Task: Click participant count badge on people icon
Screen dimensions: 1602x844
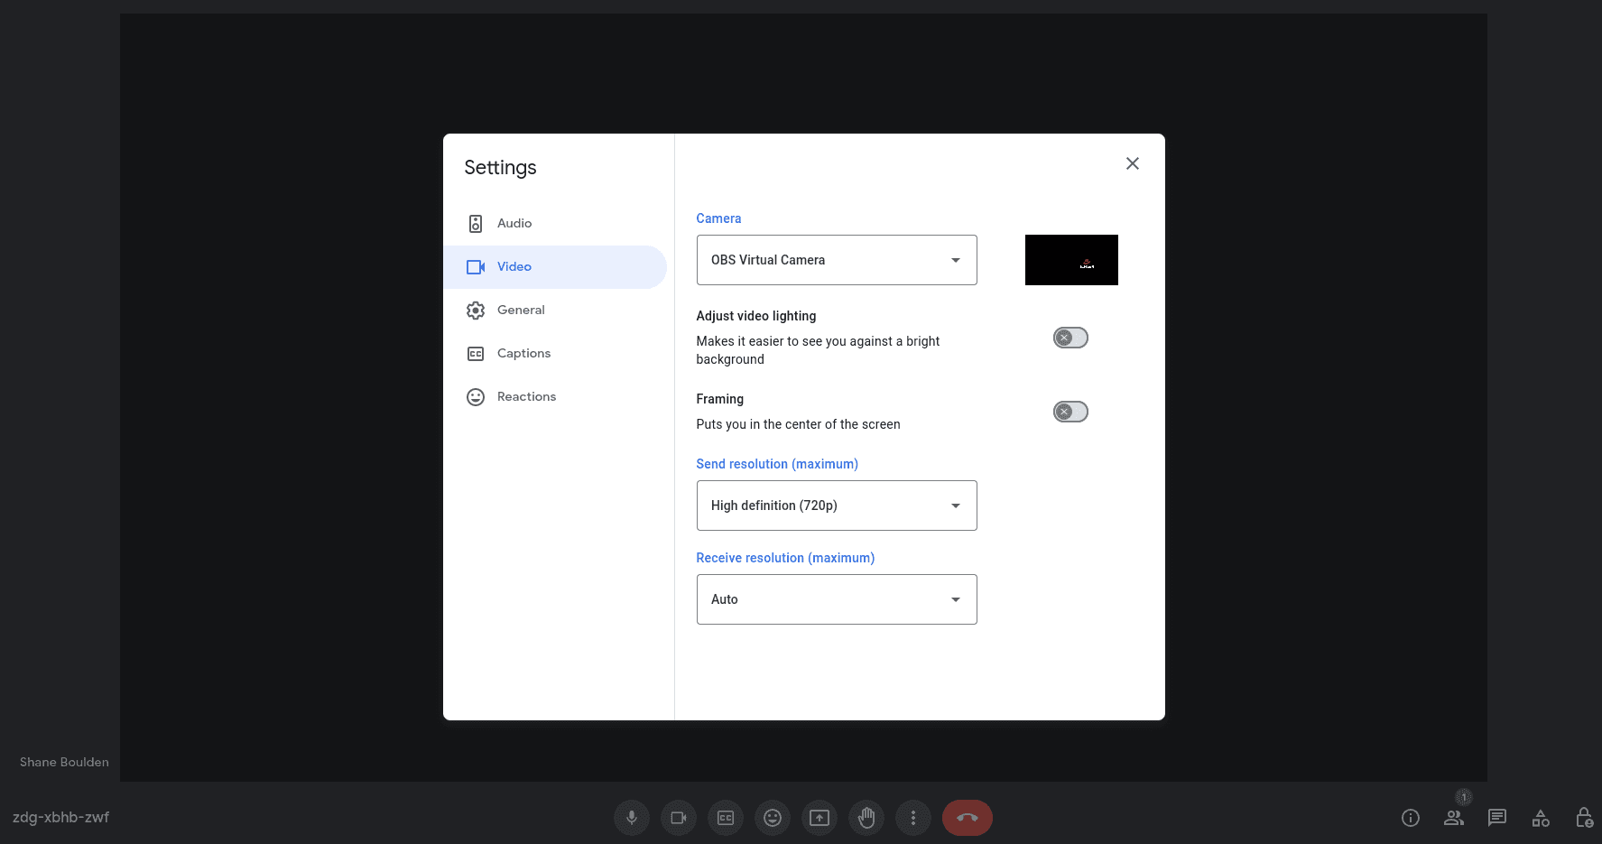Action: pos(1464,797)
